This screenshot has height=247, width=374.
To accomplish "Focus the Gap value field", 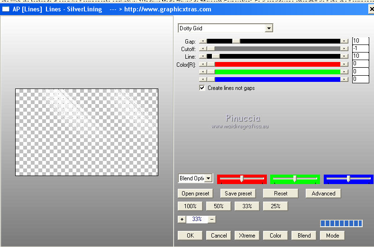I will 361,41.
